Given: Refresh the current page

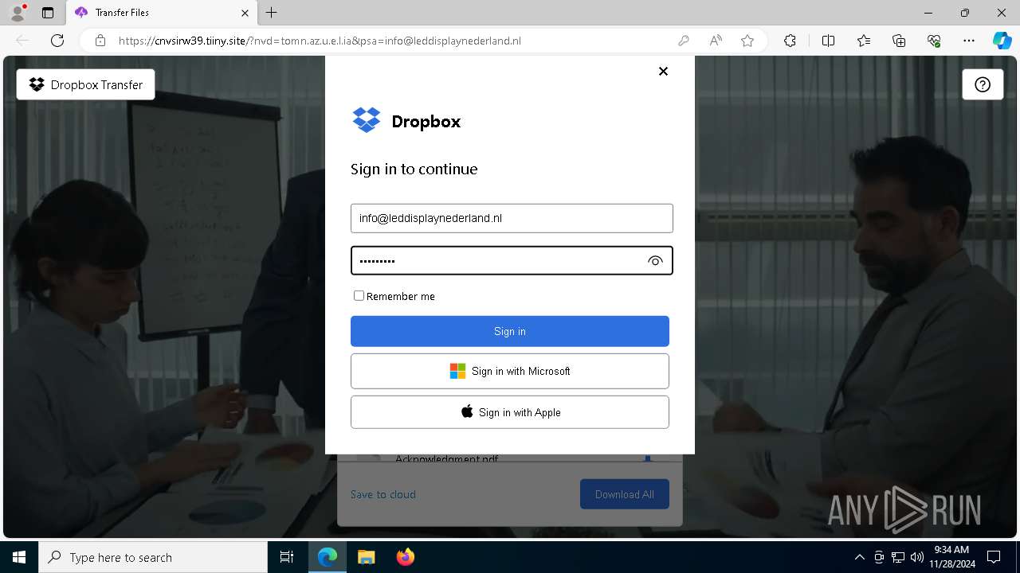Looking at the screenshot, I should tap(57, 41).
